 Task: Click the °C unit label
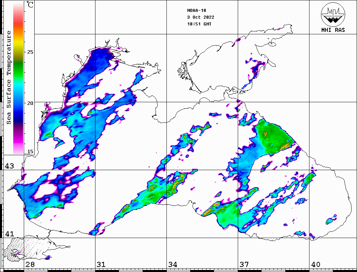30,4
